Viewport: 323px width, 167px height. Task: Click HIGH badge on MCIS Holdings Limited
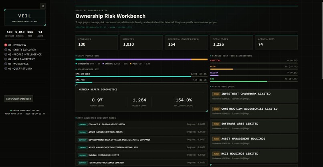coord(216,154)
